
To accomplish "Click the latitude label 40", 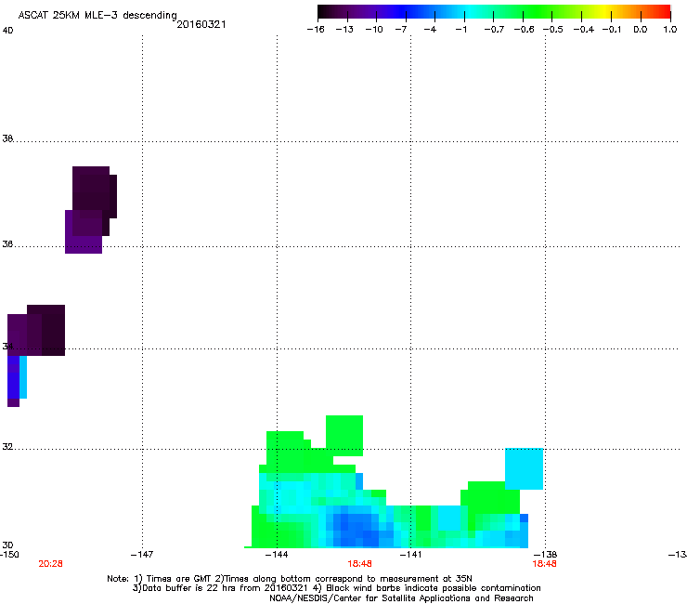I will tap(7, 31).
